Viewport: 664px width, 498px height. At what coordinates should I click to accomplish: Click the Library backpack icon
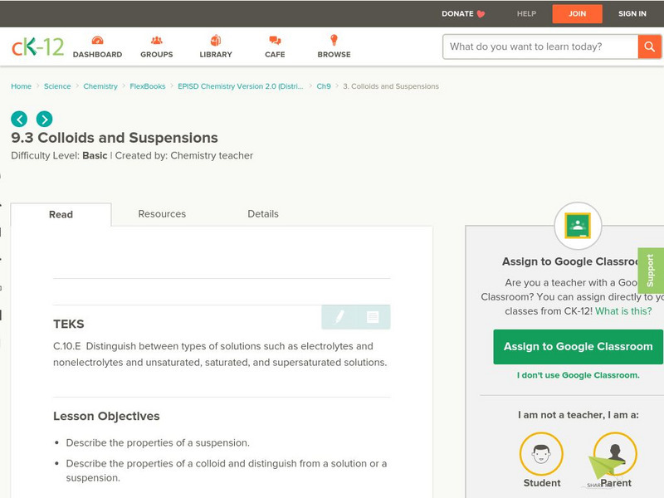[x=214, y=39]
